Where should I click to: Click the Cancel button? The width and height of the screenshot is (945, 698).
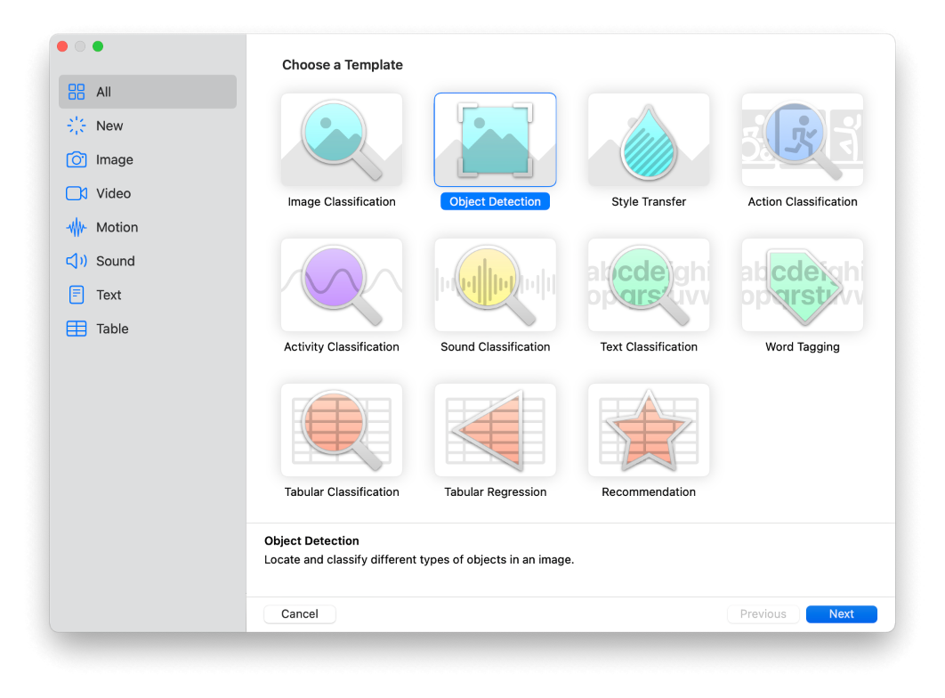click(300, 613)
